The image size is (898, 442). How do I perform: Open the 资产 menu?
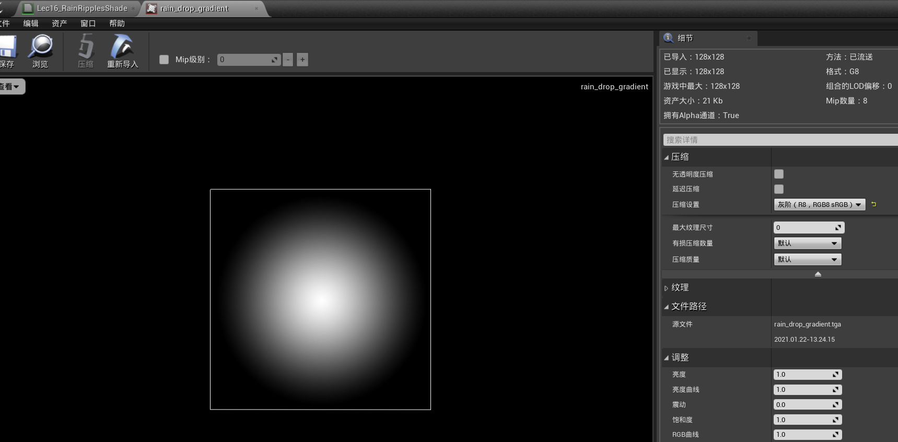click(60, 24)
